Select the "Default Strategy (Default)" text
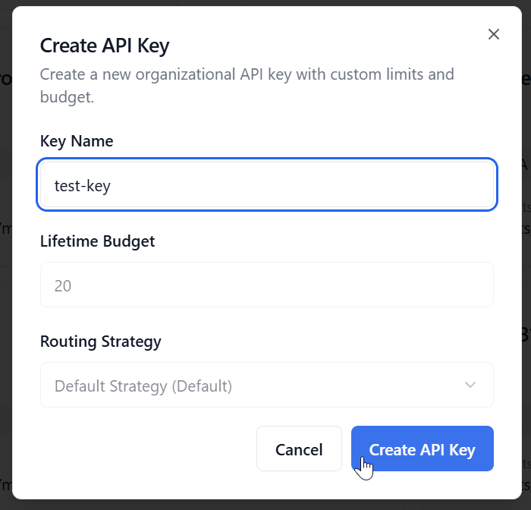The height and width of the screenshot is (510, 531). (143, 386)
